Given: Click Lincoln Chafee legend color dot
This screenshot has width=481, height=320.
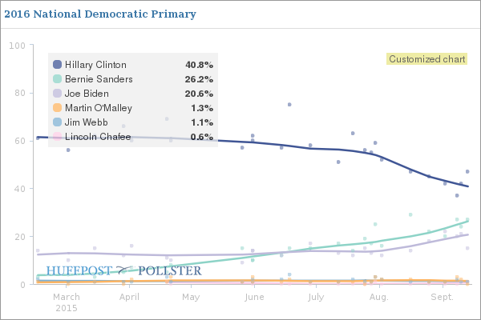Looking at the screenshot, I should click(x=57, y=137).
